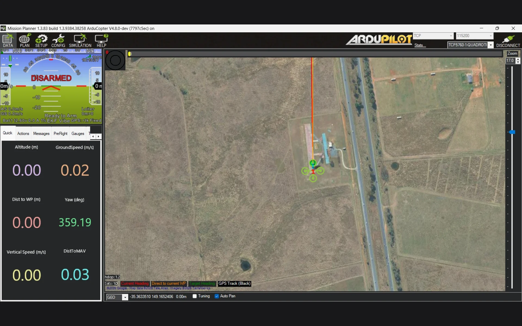Switch to the Messages tab
522x326 pixels.
pos(41,133)
